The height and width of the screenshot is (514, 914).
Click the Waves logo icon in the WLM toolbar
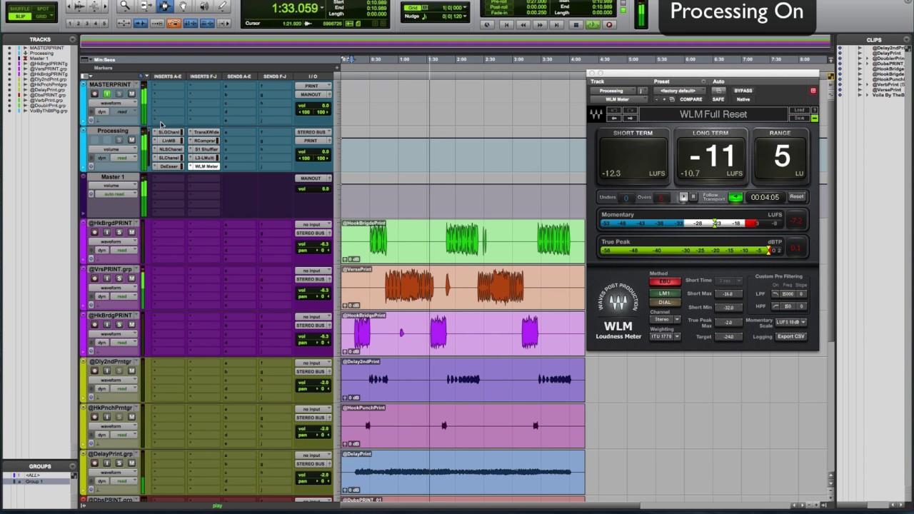coord(596,114)
